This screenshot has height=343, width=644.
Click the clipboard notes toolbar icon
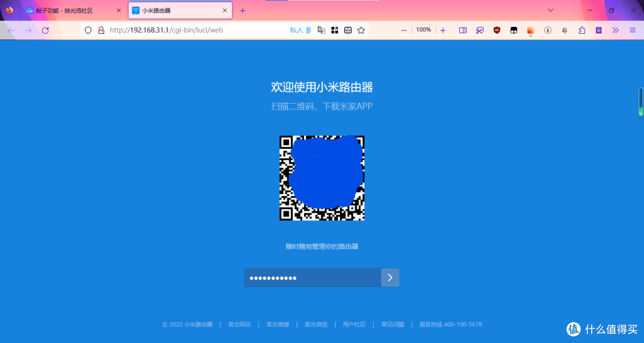599,30
